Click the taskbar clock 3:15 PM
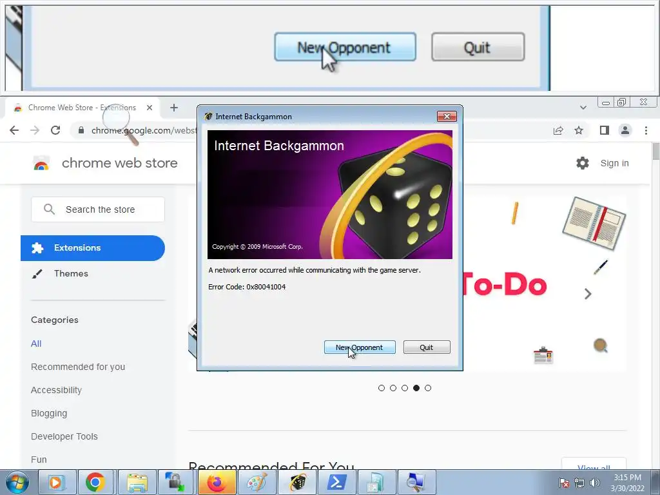The height and width of the screenshot is (495, 660). [627, 483]
